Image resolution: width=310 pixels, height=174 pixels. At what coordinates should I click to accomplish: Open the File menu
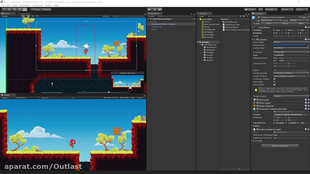2,5
